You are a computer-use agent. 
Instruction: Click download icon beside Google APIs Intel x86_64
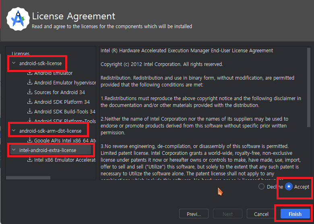coord(30,140)
